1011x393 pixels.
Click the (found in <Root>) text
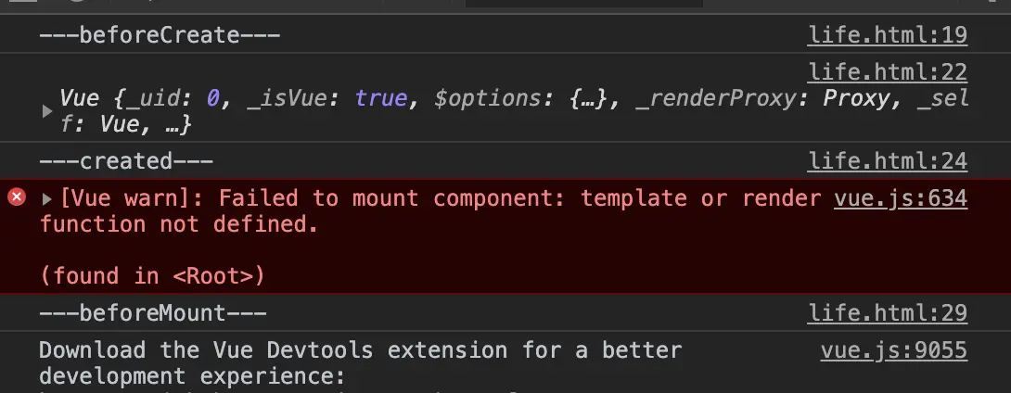pyautogui.click(x=152, y=275)
